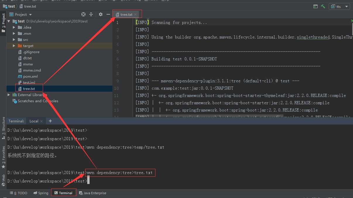Click the green Build hammer icon
The image size is (353, 198).
tap(323, 6)
